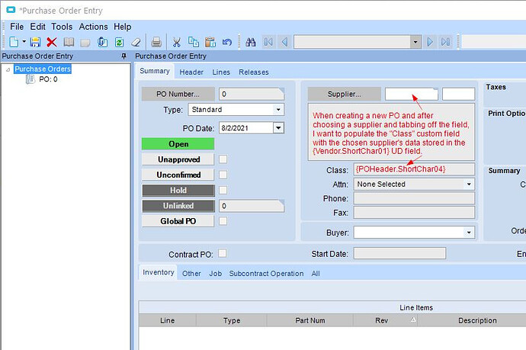
Task: Click the pin icon on tree panel
Action: tap(123, 56)
